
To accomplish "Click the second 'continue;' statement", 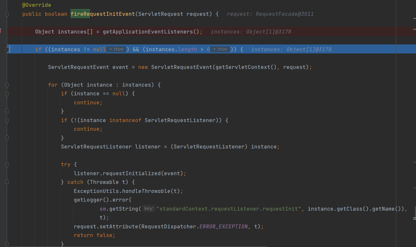I will 88,129.
